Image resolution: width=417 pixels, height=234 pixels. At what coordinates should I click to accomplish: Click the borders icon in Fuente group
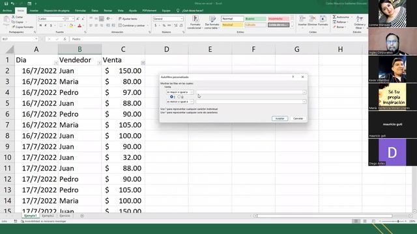(x=61, y=25)
